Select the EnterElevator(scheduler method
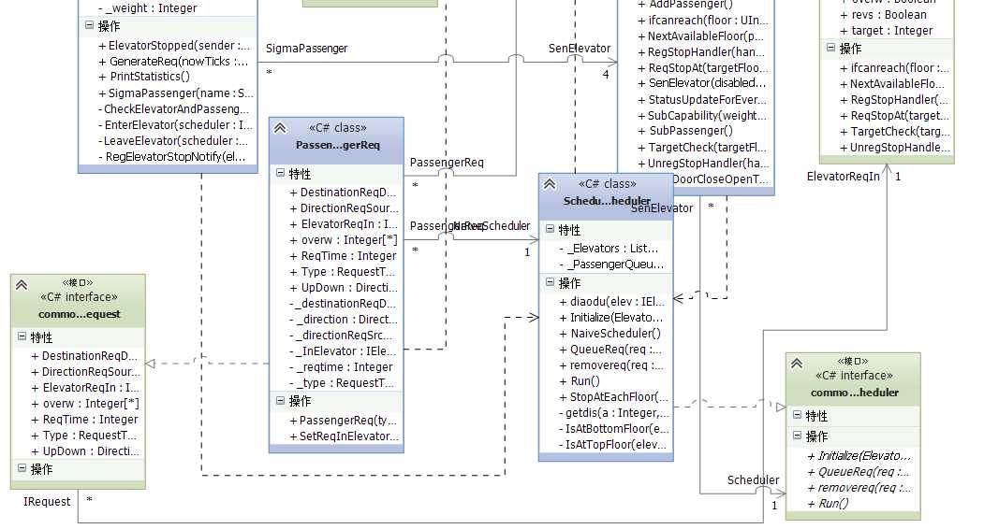 click(x=176, y=124)
